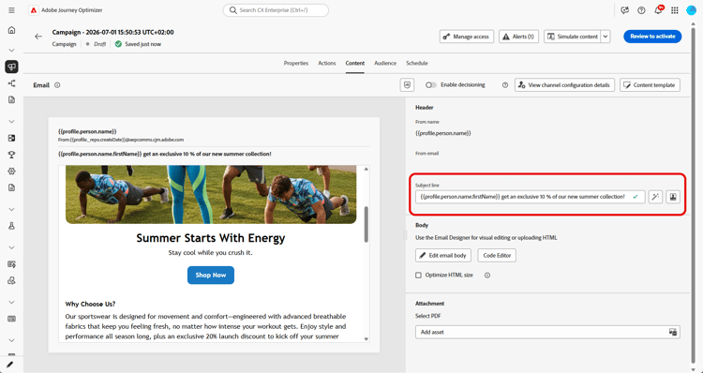Click From name value {{profile.person.name}} in Header panel
The width and height of the screenshot is (703, 373).
[443, 133]
